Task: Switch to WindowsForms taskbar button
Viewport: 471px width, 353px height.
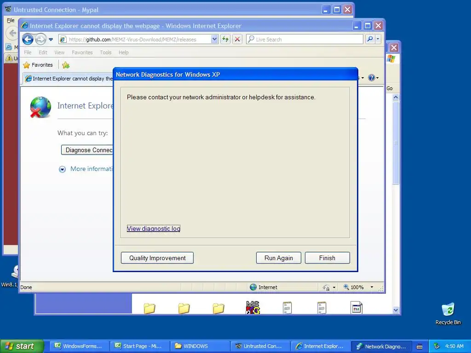Action: (79, 346)
